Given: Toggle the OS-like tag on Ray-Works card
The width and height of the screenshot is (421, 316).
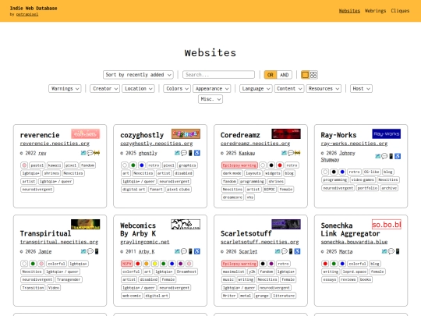Looking at the screenshot, I should (x=372, y=172).
